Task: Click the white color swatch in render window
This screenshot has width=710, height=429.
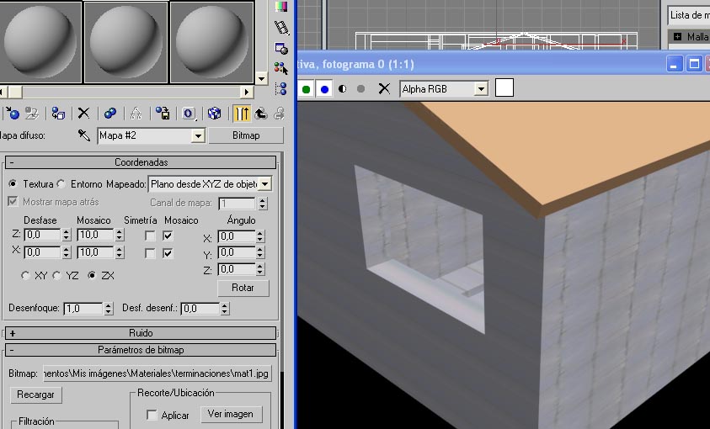Action: point(504,87)
